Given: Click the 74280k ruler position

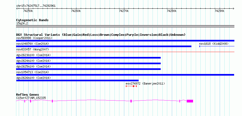Looking at the screenshot, I should (172, 11).
